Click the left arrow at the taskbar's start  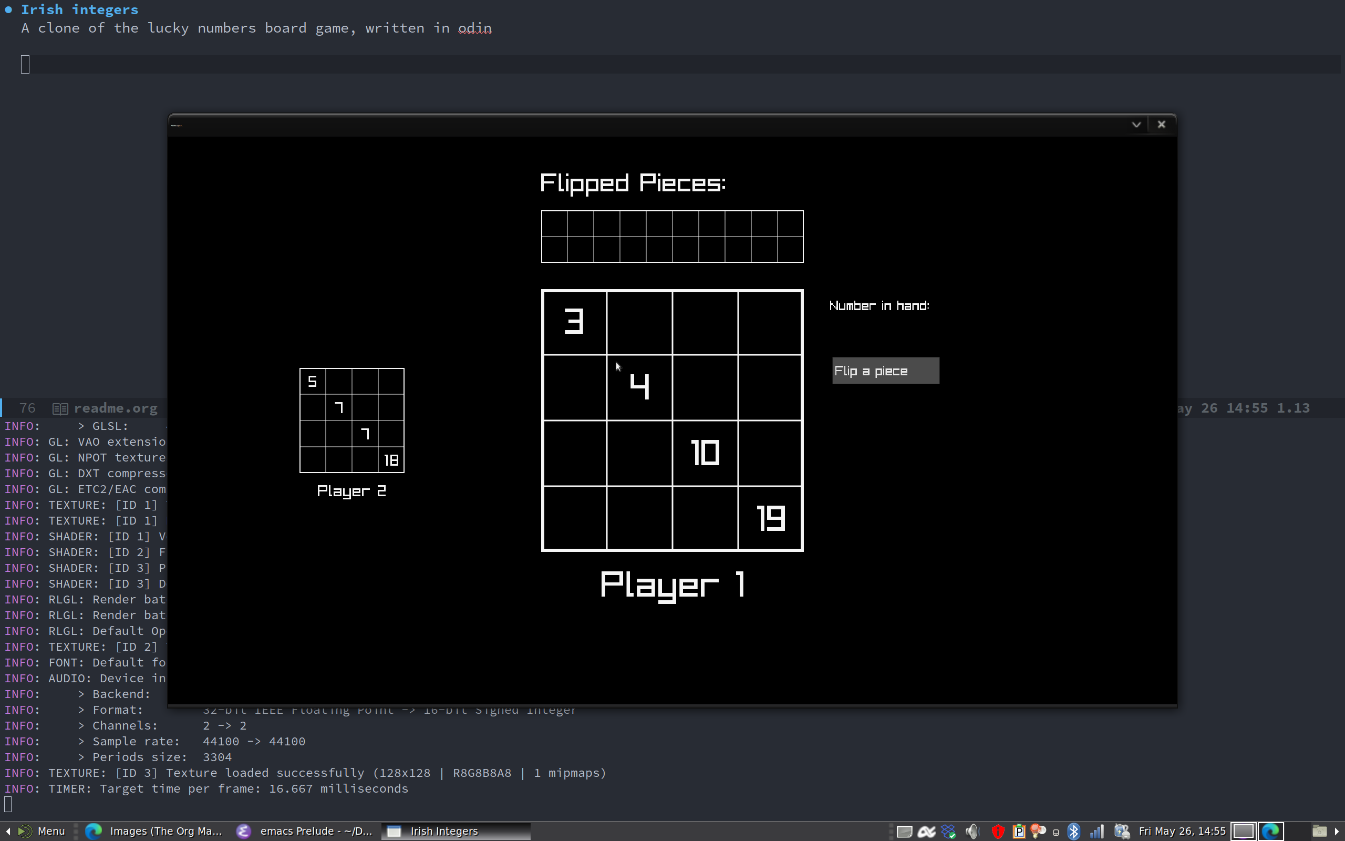click(8, 831)
